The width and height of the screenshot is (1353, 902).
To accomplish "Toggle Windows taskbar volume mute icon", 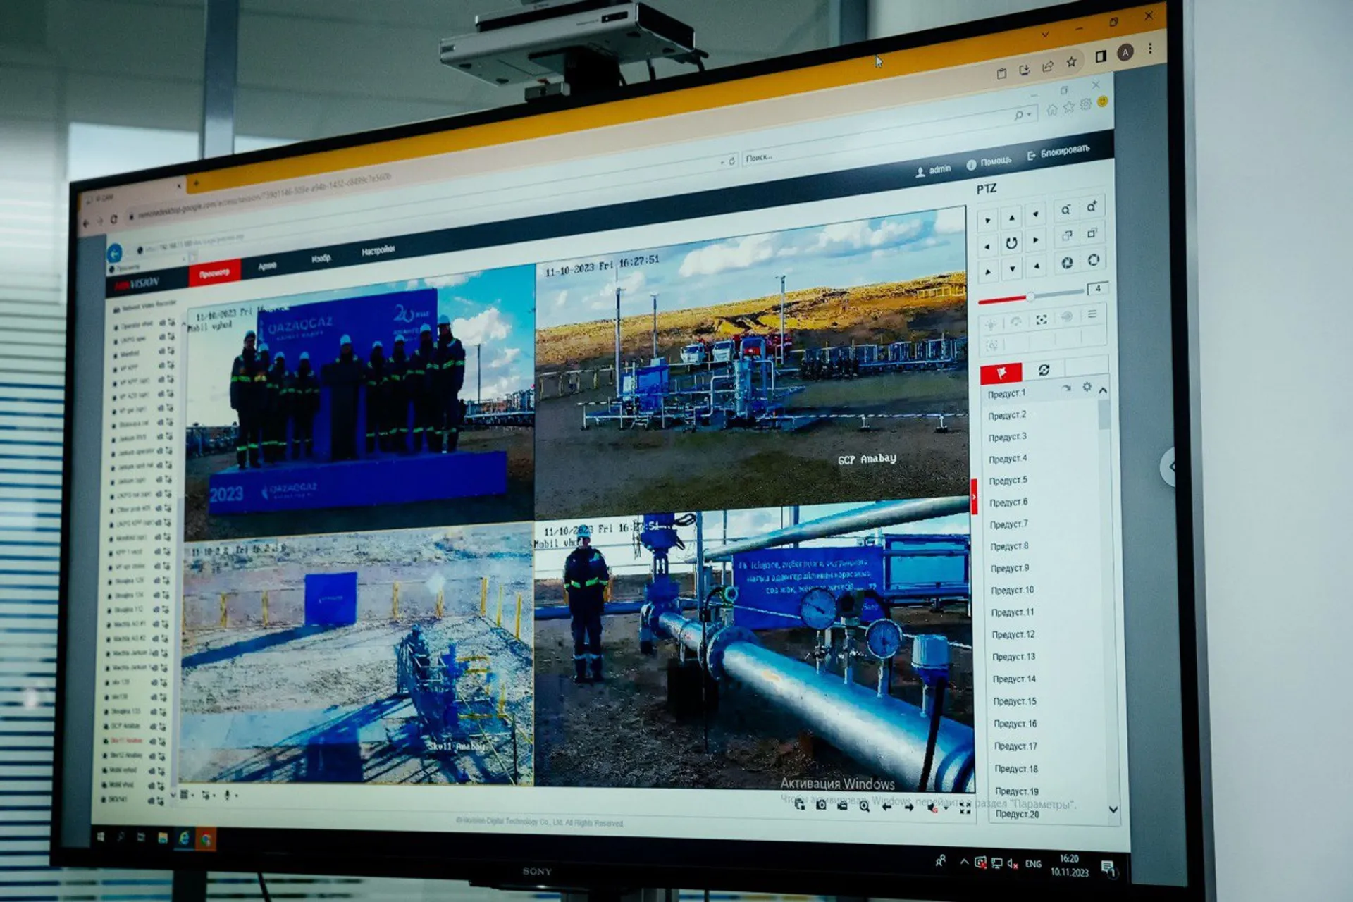I will tap(1013, 864).
